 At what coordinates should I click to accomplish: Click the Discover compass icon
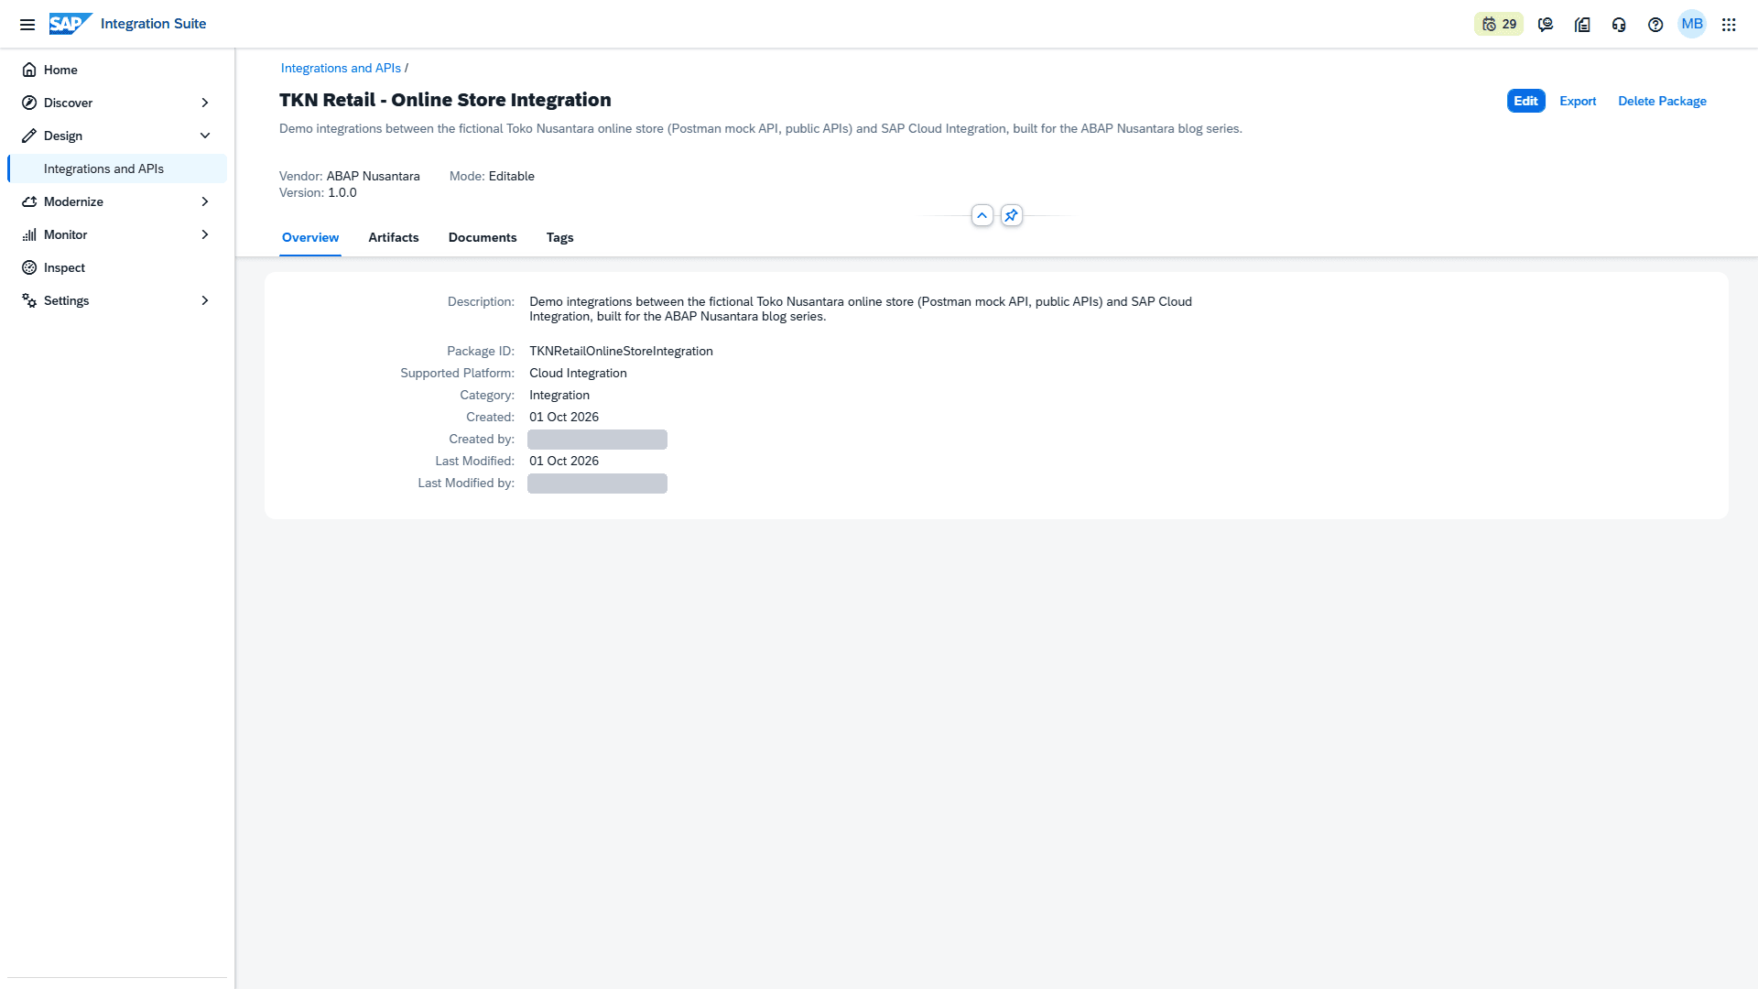point(29,103)
